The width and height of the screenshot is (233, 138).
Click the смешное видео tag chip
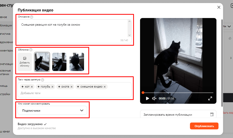91,87
